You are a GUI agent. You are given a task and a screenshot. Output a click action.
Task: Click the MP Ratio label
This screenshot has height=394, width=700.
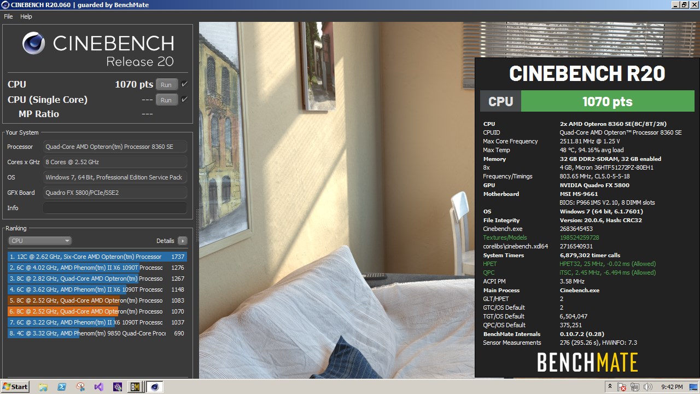(39, 114)
